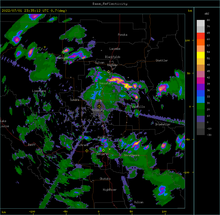Click the Ponoka city label
Viewport: 220px width, 215px height.
[x=123, y=35]
